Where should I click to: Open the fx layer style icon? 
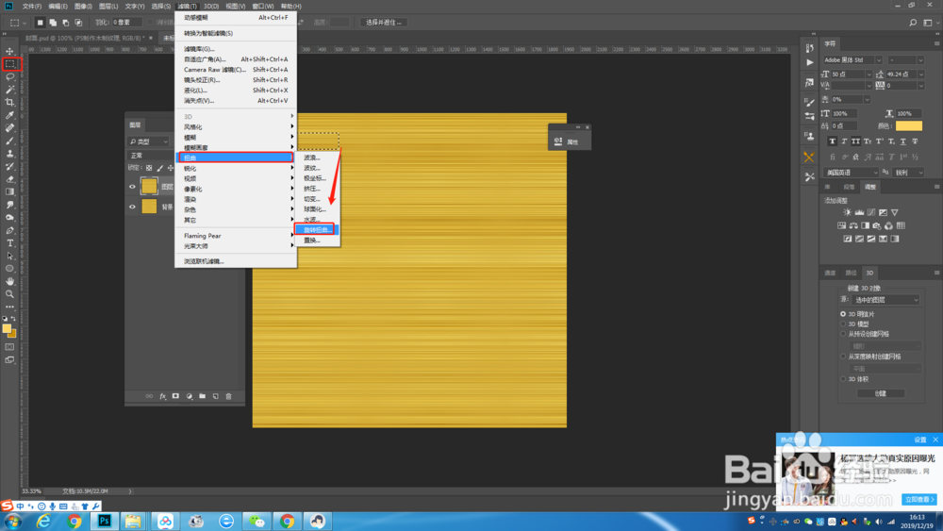(162, 396)
